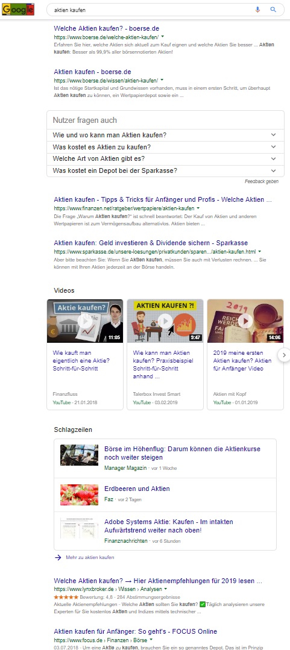The height and width of the screenshot is (650, 290).
Task: Expand 'Wie und wo kann man Aktien kaufen?'
Action: point(165,135)
